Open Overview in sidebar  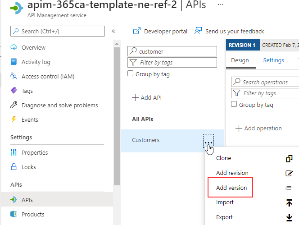coord(33,47)
